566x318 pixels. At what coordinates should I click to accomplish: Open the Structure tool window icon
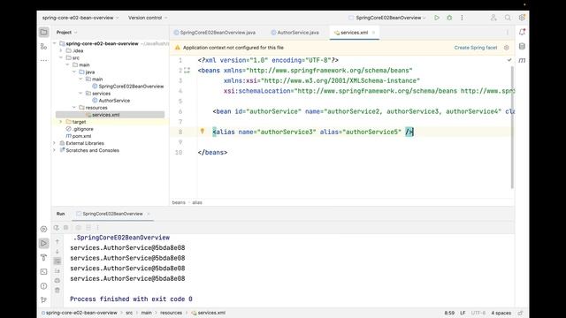click(x=43, y=47)
